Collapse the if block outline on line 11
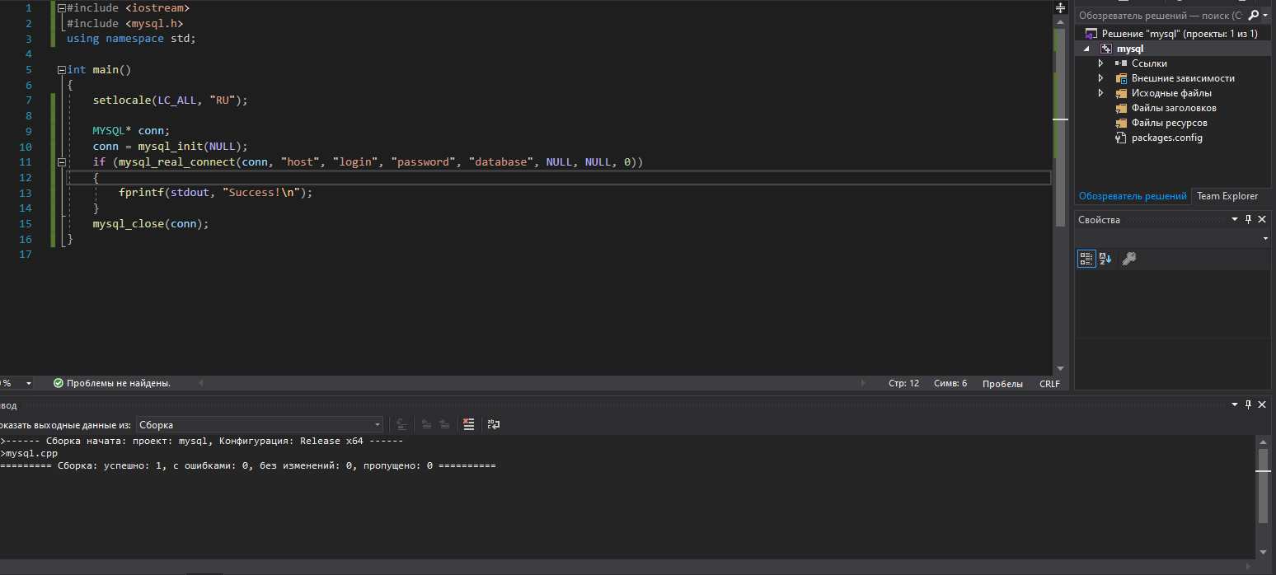Viewport: 1276px width, 575px height. point(61,162)
